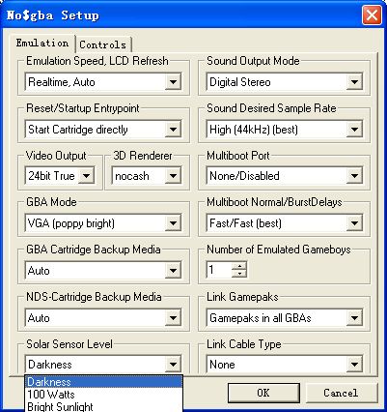Screen dimensions: 387x412
Task: Open GBA Cartridge Backup Media dropdown
Action: coord(173,270)
